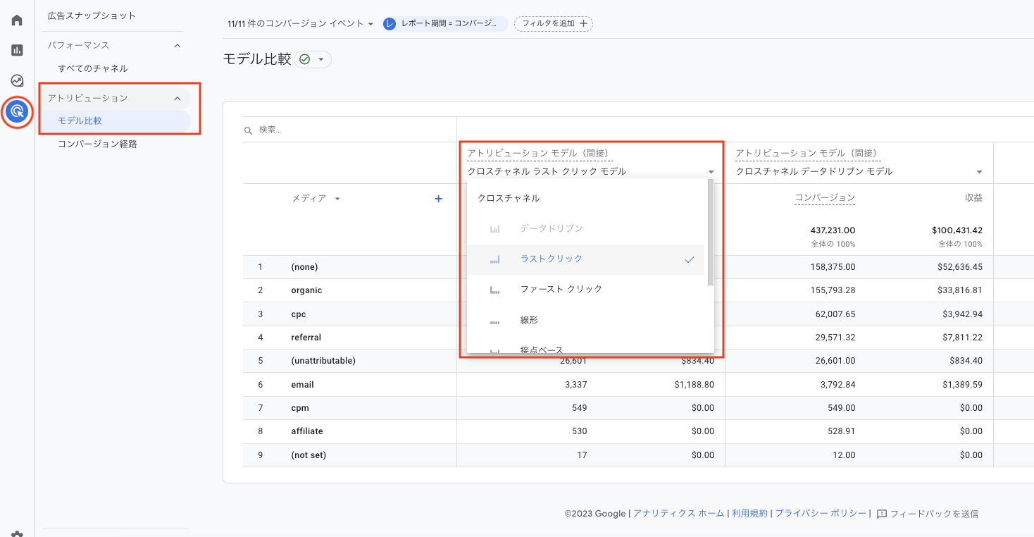Choose ラストクリック from model list

pyautogui.click(x=585, y=259)
